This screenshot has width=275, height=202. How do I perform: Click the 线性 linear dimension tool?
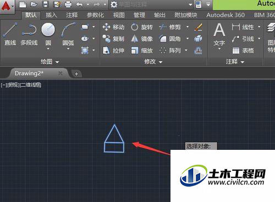click(x=243, y=27)
